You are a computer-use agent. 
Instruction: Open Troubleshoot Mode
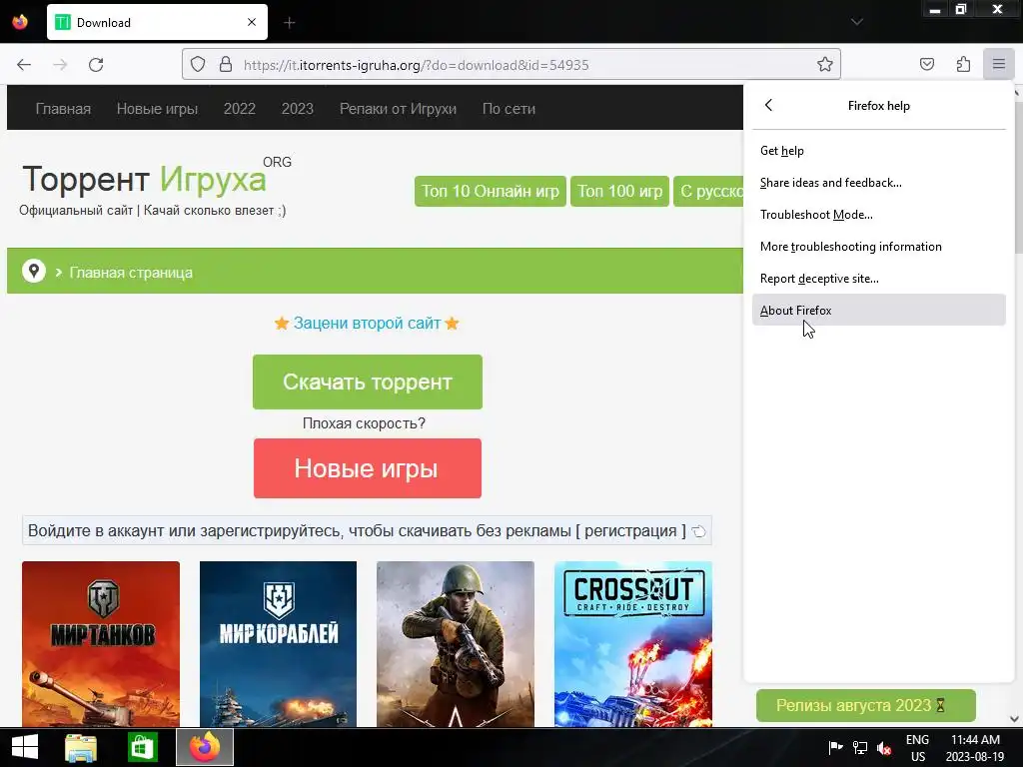(x=879, y=215)
